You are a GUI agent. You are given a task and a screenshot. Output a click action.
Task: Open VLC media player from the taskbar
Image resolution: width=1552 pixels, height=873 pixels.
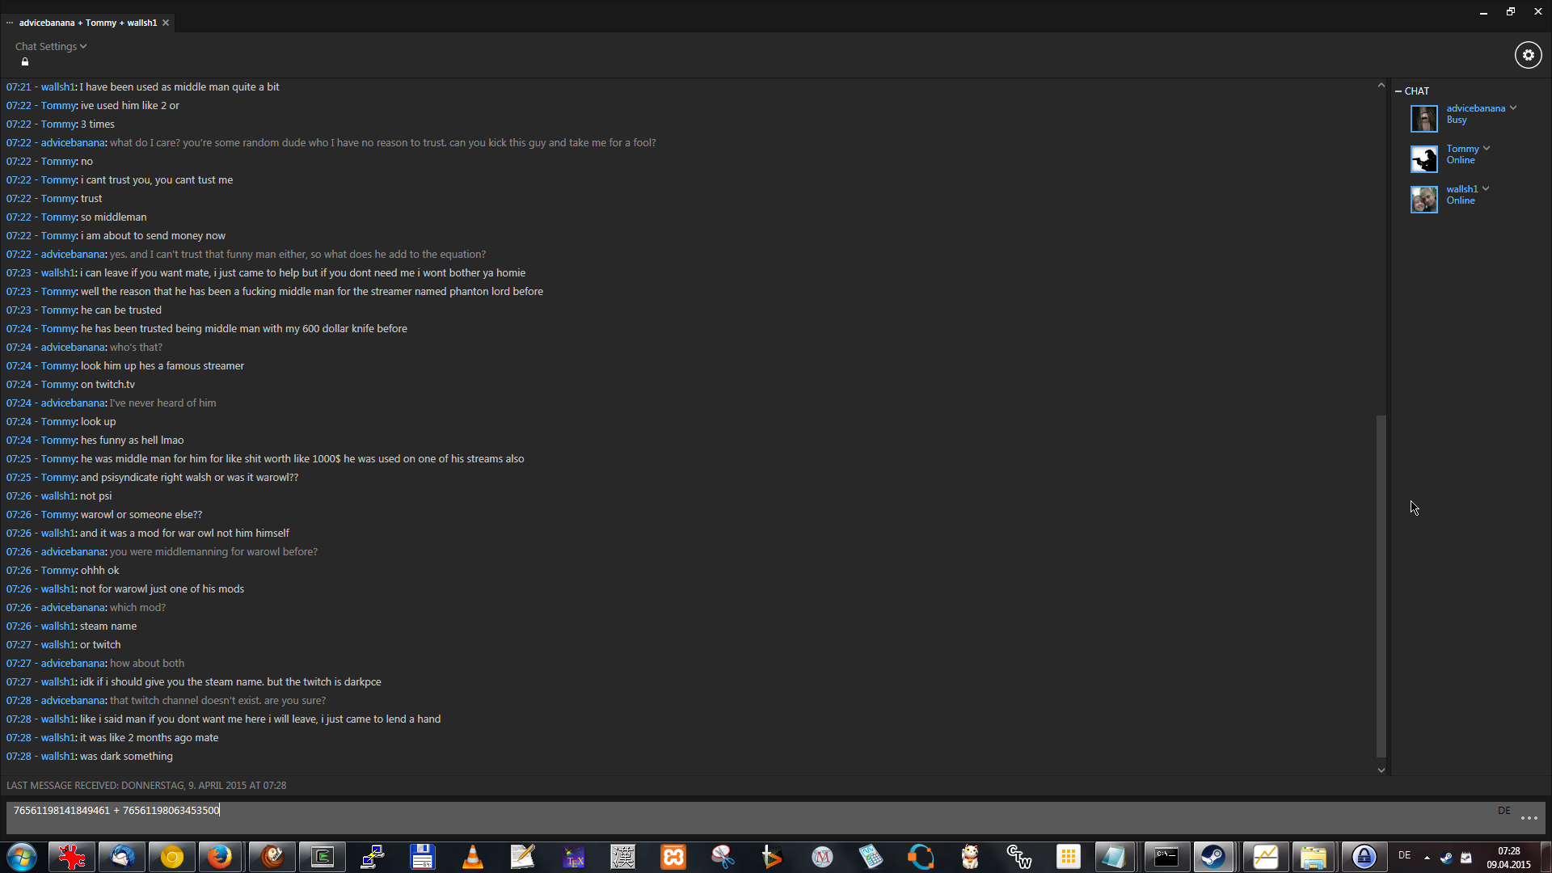(x=473, y=857)
